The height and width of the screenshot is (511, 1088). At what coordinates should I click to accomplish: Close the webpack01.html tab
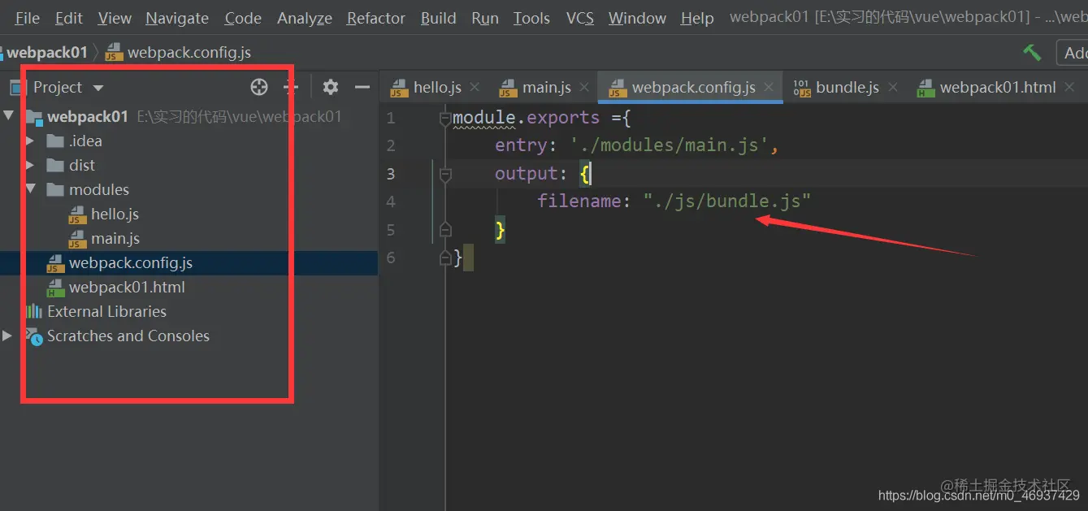(1069, 87)
